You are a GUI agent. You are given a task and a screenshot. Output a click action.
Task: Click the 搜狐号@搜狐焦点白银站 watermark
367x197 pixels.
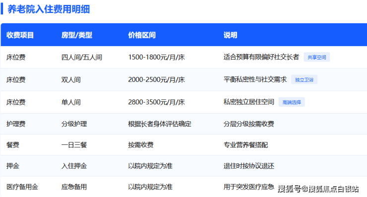318,189
